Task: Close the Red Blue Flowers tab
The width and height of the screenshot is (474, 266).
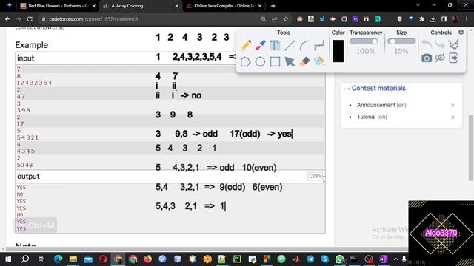Action: coord(94,6)
